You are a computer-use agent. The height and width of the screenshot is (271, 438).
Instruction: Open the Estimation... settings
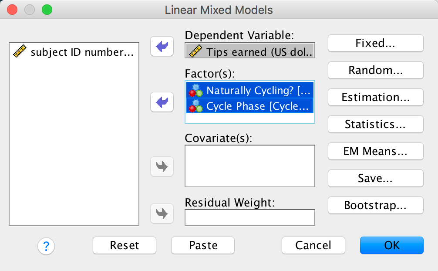(375, 97)
